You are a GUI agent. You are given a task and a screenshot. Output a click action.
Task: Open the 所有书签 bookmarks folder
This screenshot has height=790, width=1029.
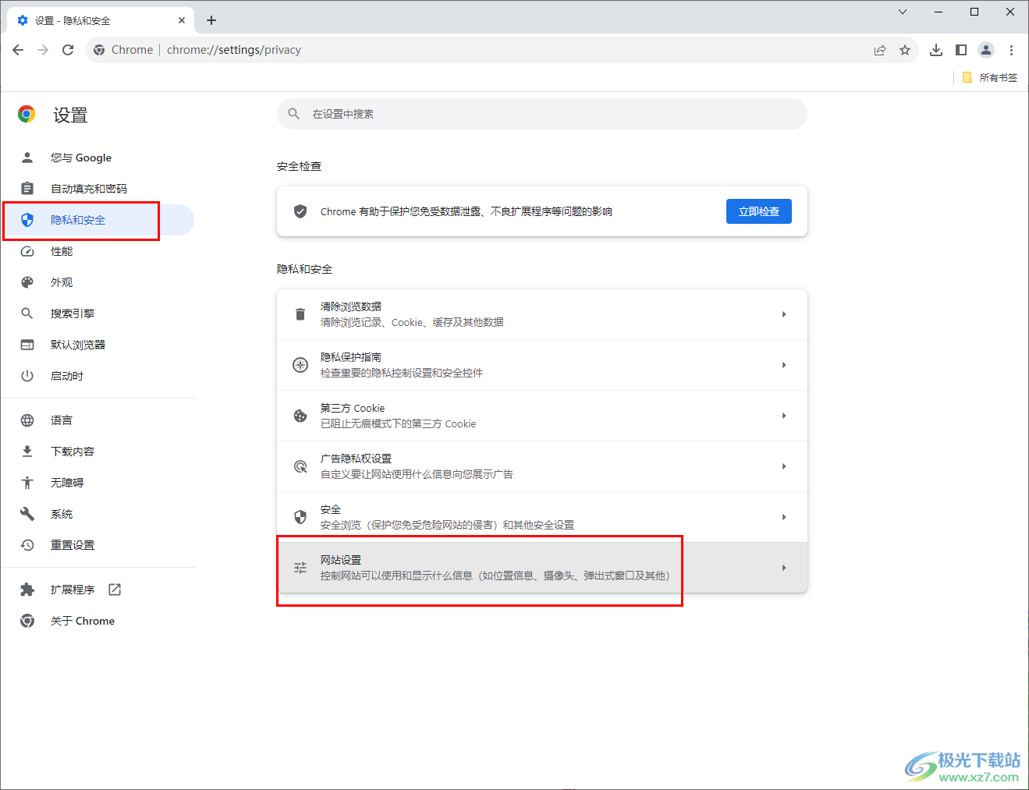coord(990,77)
